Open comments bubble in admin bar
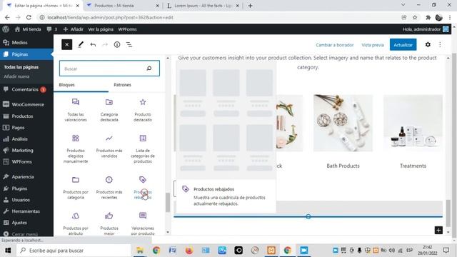 pyautogui.click(x=51, y=29)
